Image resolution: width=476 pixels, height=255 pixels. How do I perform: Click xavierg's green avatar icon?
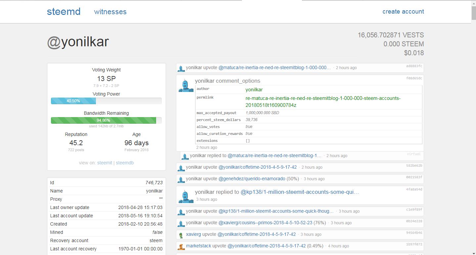point(181,235)
